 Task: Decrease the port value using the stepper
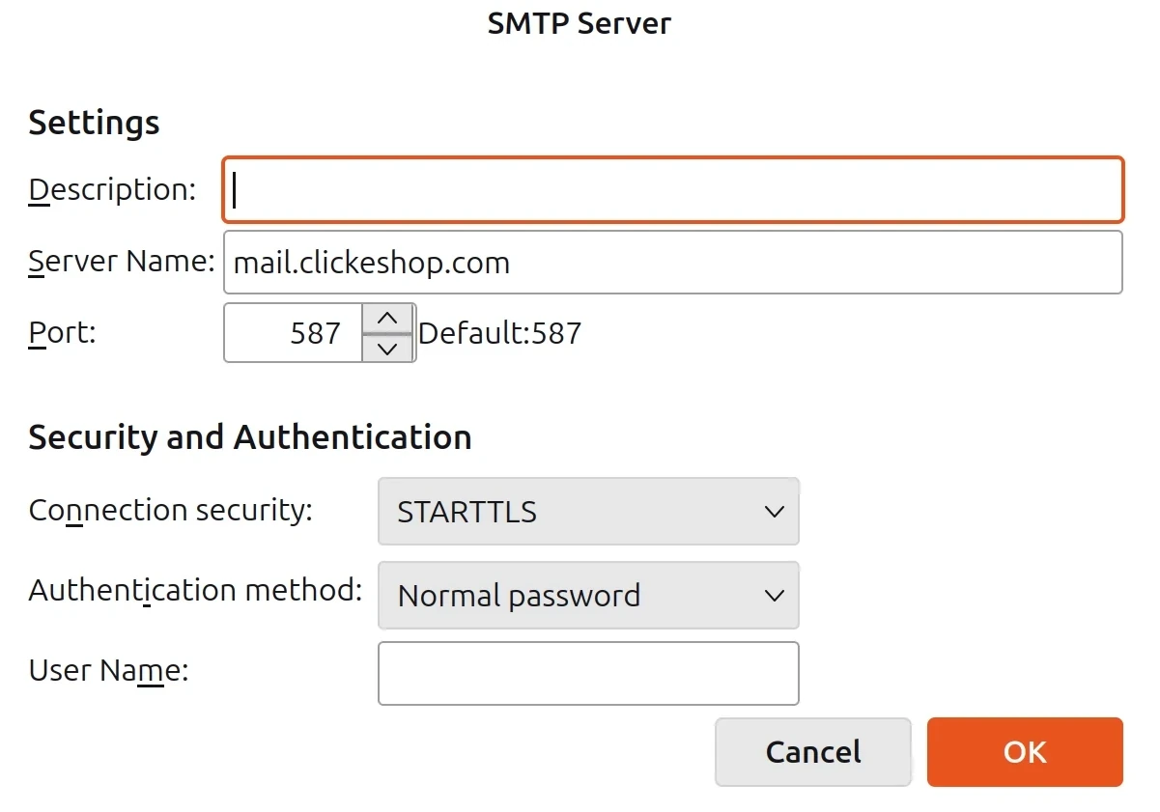387,349
